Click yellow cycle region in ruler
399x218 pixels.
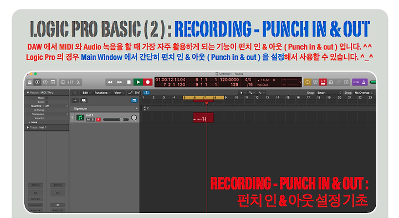point(203,98)
